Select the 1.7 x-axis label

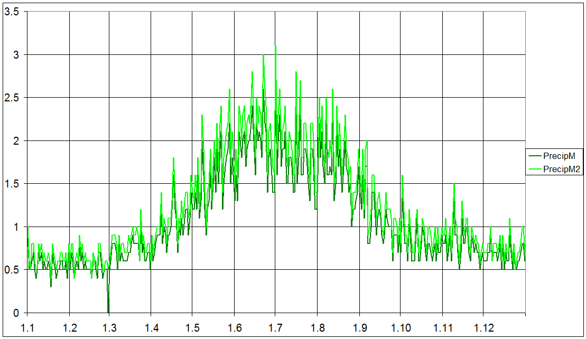pos(276,327)
